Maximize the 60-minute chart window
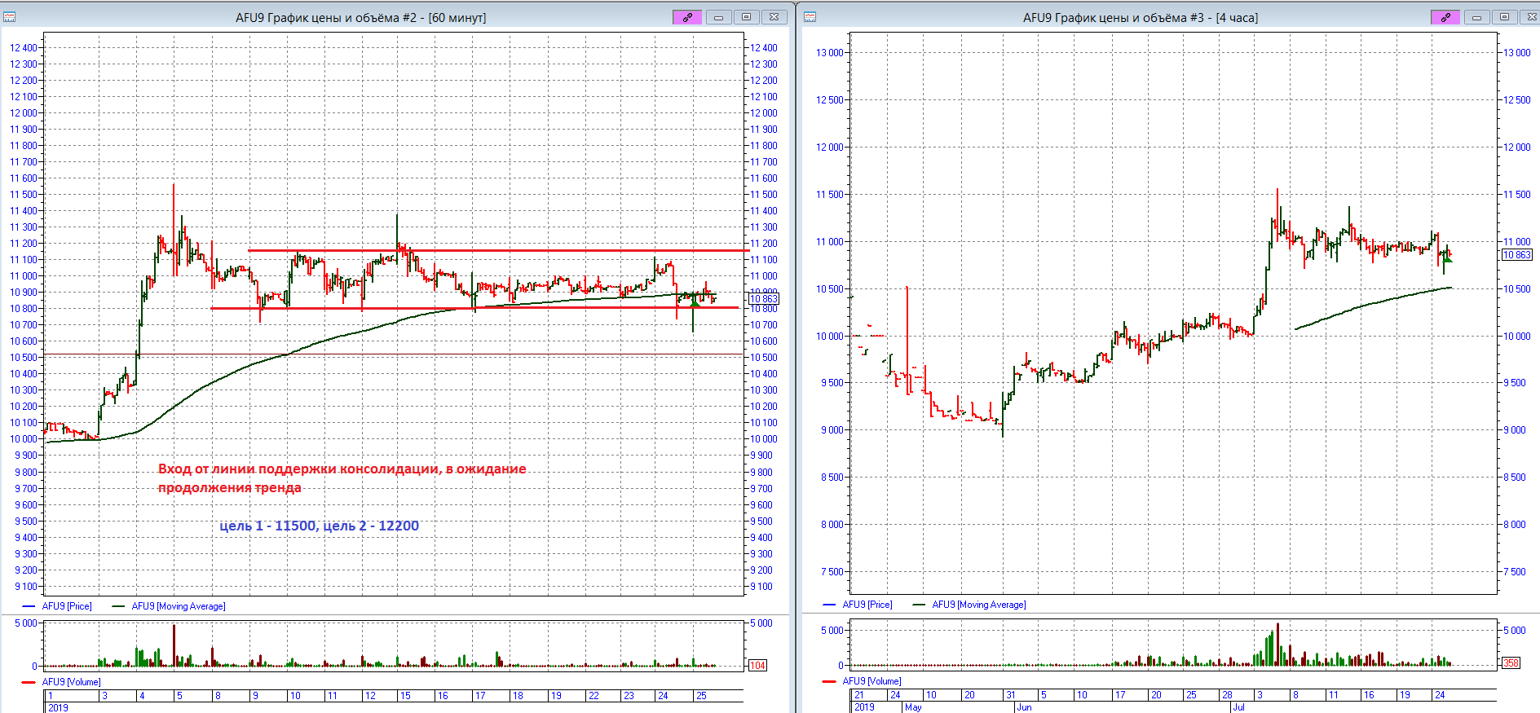The image size is (1540, 713). 746,17
